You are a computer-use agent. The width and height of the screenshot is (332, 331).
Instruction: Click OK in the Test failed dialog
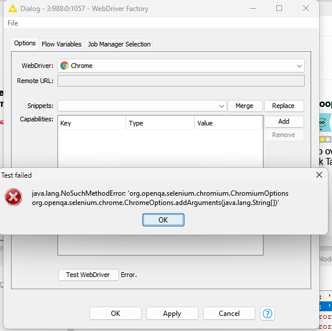163,220
